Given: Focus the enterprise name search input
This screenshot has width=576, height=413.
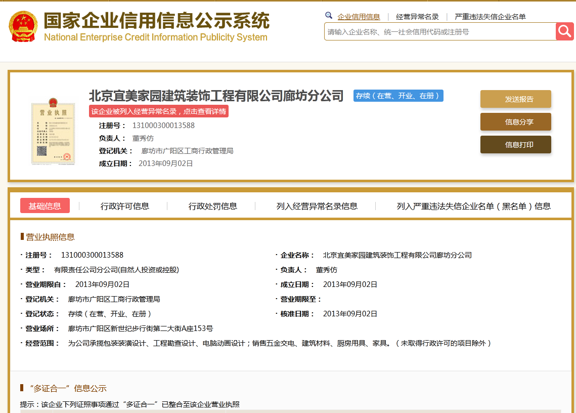Looking at the screenshot, I should click(440, 31).
